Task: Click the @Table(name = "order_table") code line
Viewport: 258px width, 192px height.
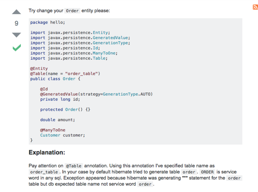Action: [x=65, y=73]
